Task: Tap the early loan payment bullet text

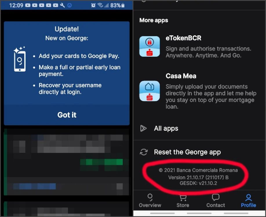Action: [80, 71]
